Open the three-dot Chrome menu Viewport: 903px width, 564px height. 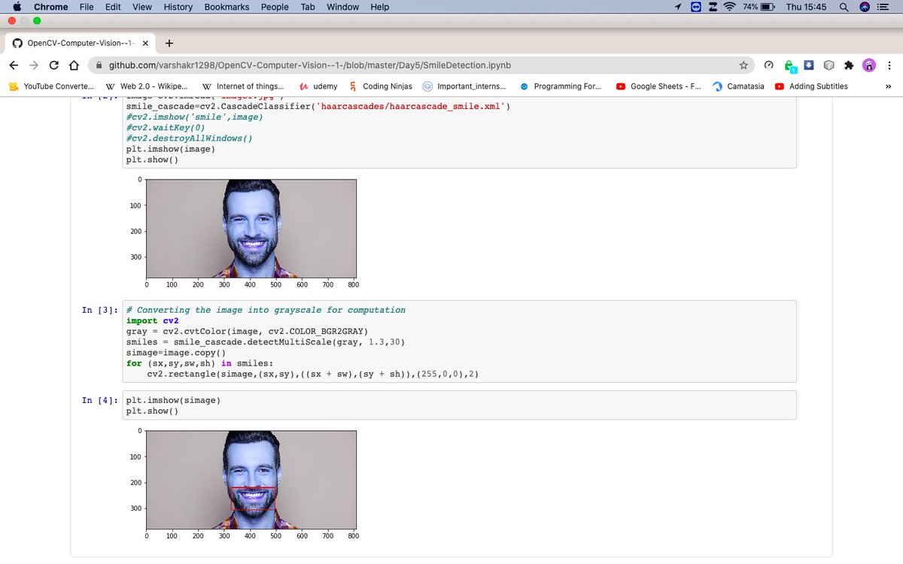point(889,65)
